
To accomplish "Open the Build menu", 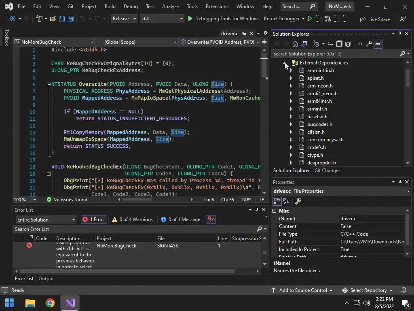I will point(110,6).
